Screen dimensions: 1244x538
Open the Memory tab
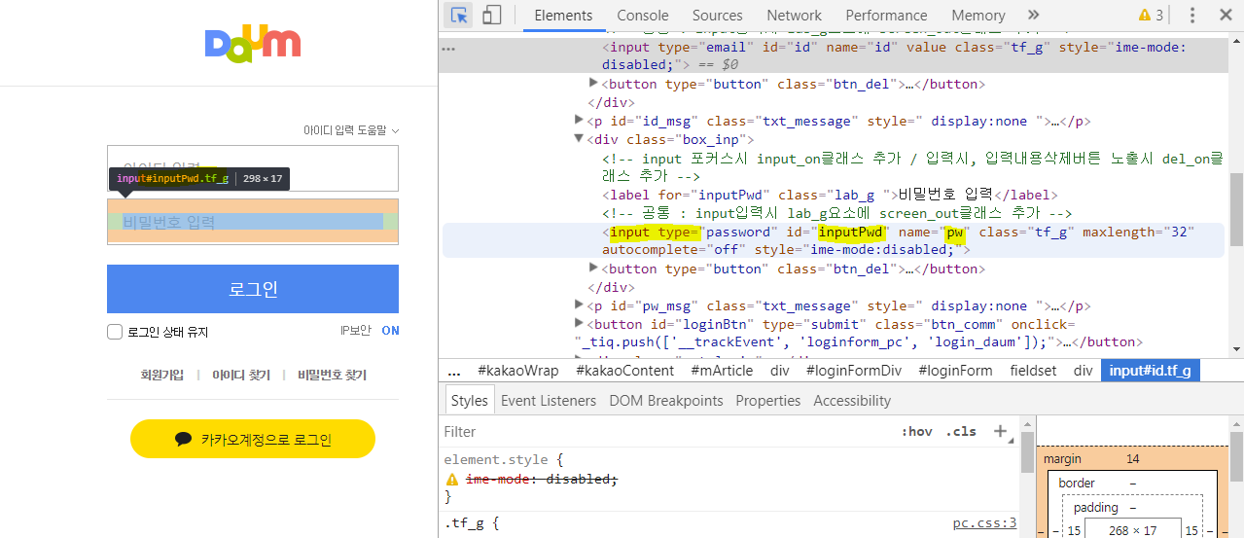tap(978, 15)
